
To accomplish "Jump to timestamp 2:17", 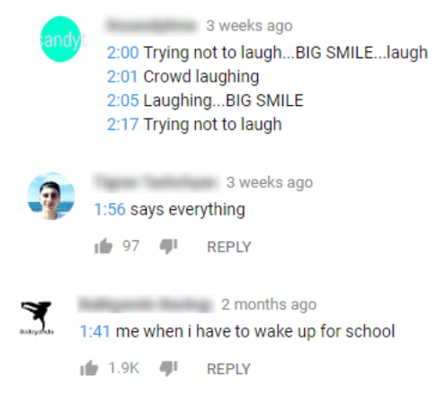I will pos(123,125).
